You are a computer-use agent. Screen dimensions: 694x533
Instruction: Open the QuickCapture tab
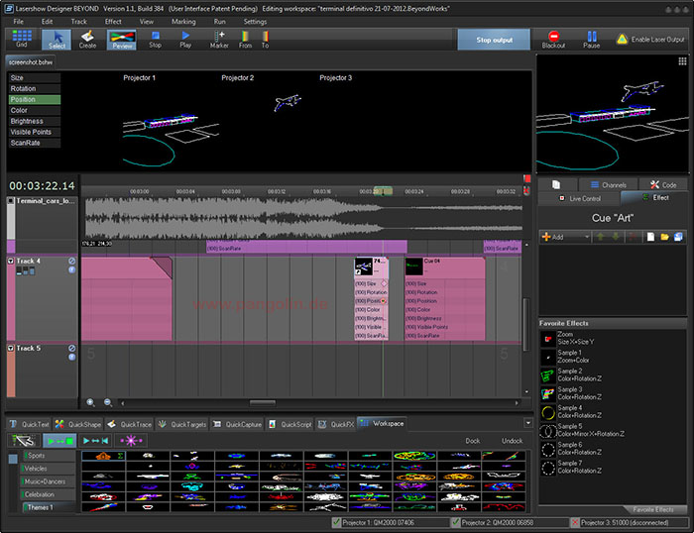click(x=237, y=424)
